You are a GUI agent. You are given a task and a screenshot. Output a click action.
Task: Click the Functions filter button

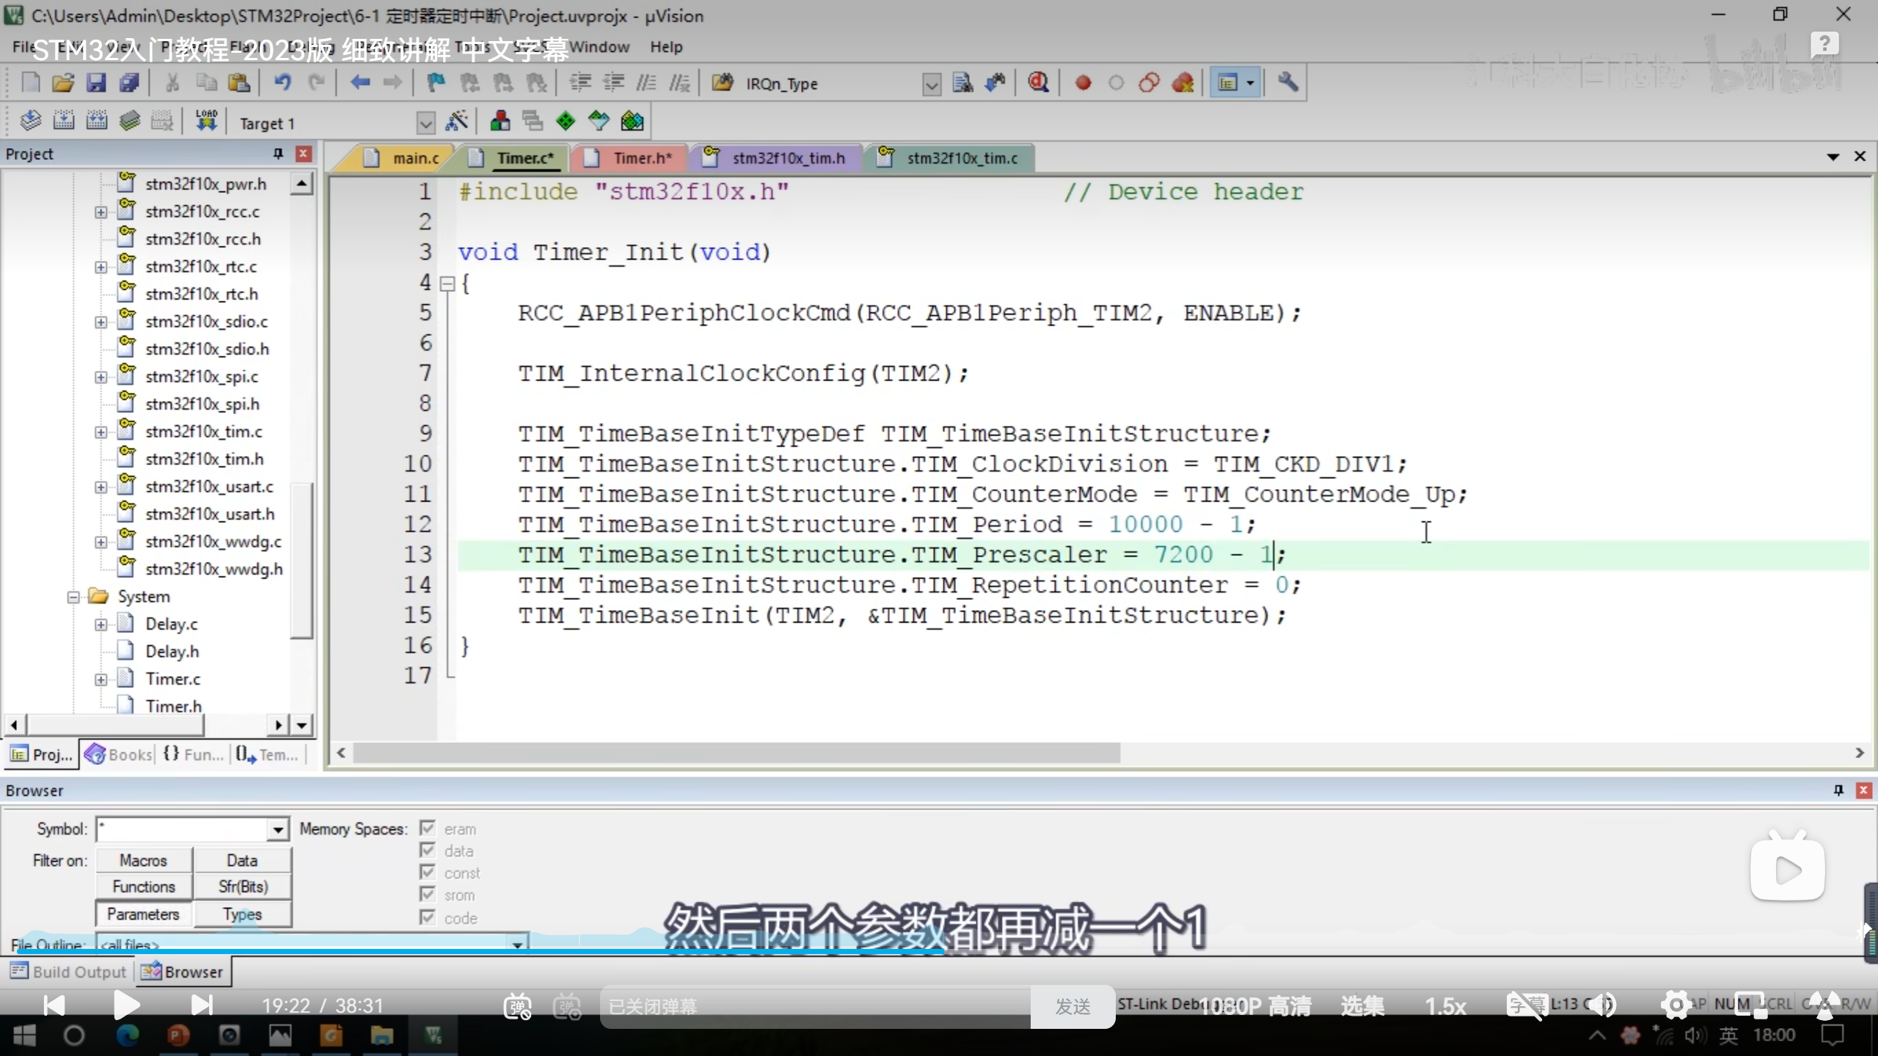144,887
